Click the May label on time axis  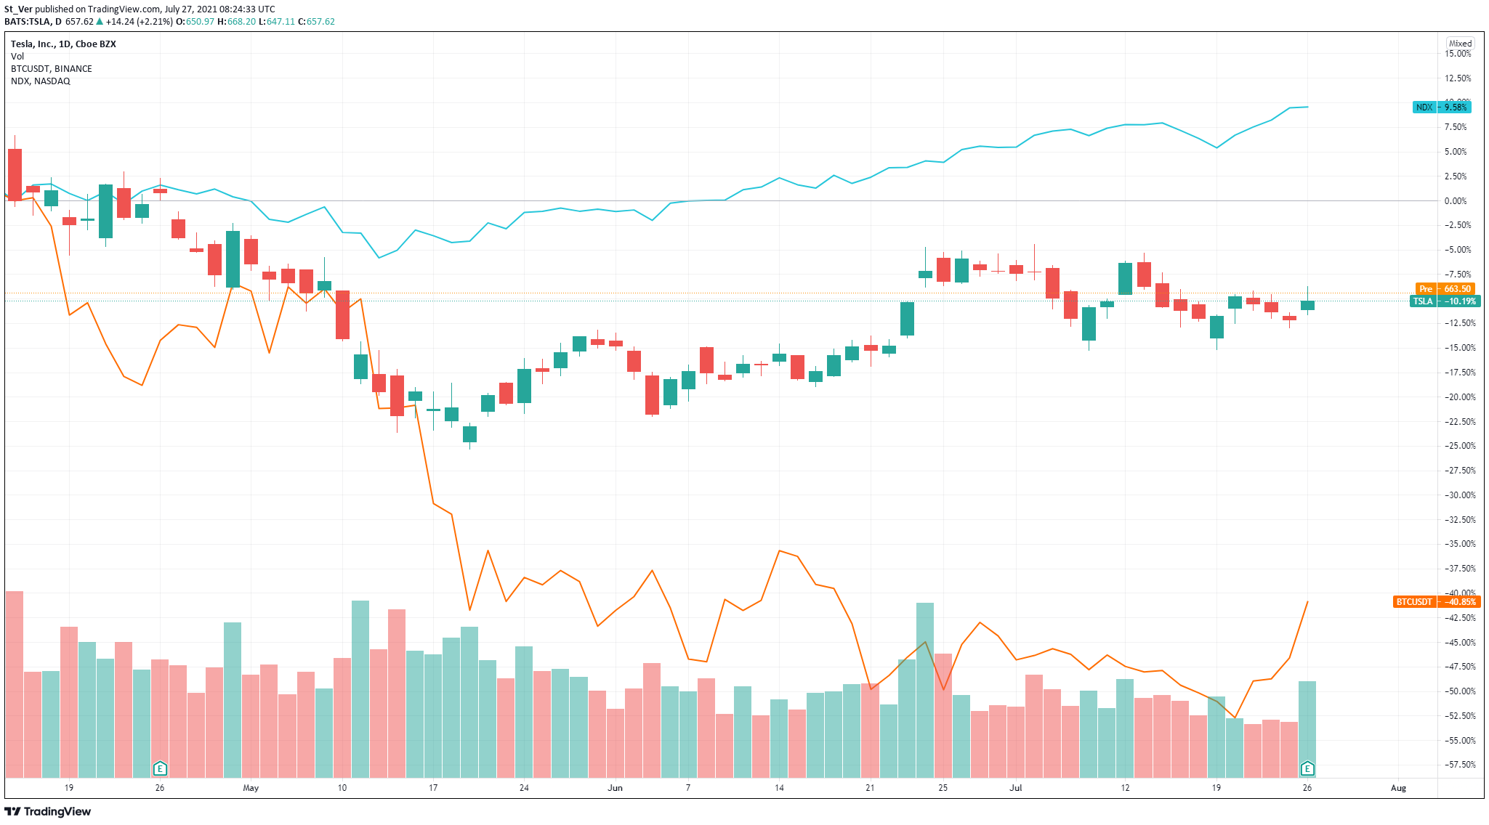click(251, 788)
